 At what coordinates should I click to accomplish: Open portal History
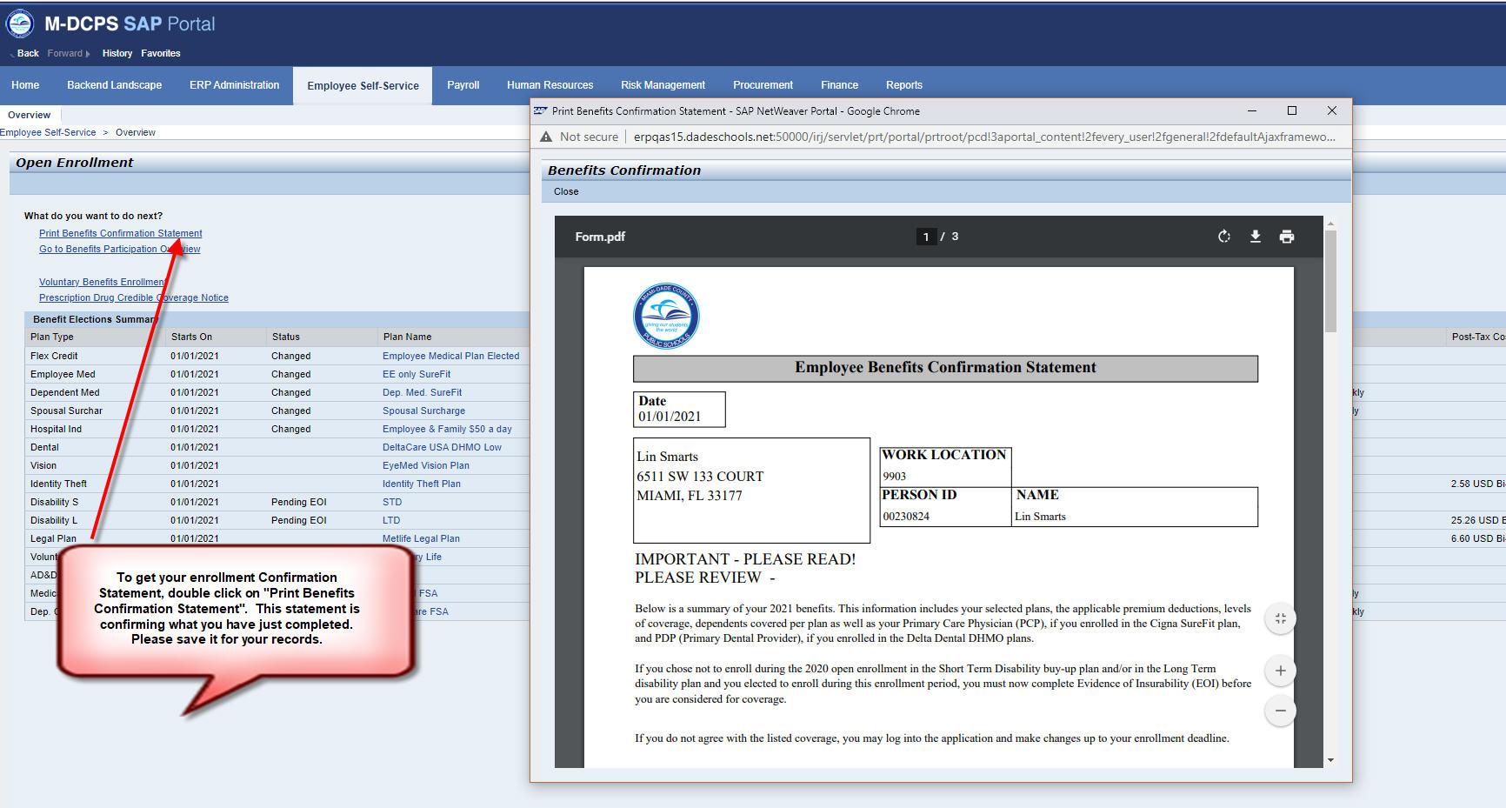click(x=117, y=53)
